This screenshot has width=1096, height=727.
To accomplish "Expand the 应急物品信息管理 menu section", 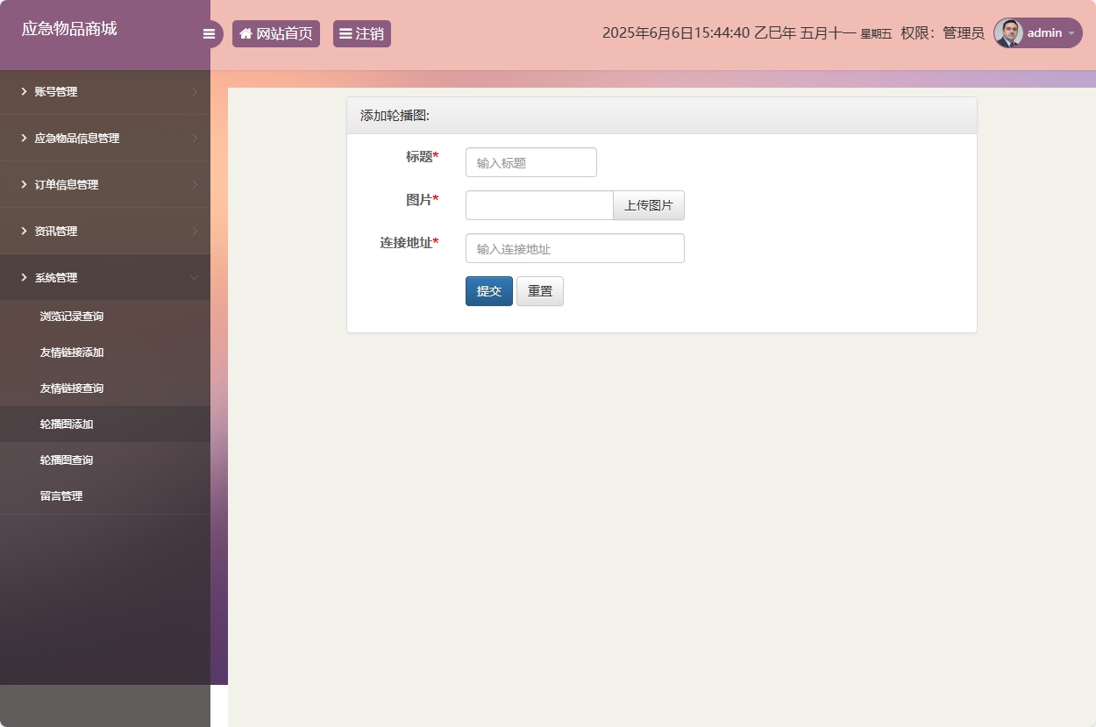I will click(90, 138).
